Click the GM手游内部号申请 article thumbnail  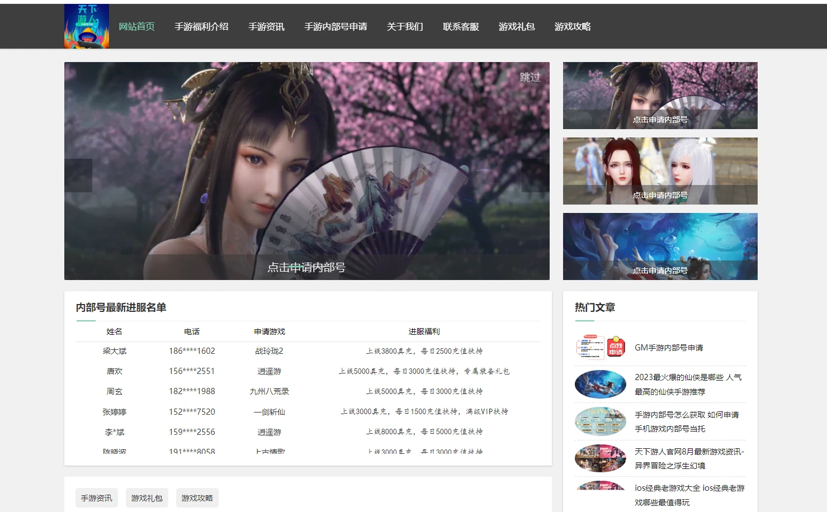click(x=601, y=347)
